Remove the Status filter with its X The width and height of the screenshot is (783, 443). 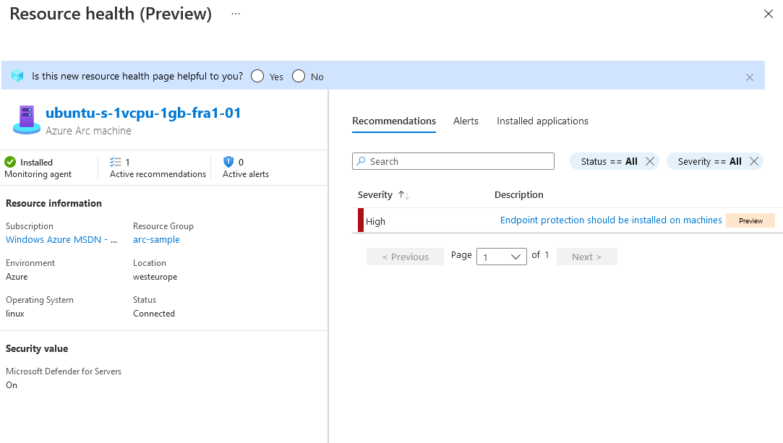pos(650,161)
